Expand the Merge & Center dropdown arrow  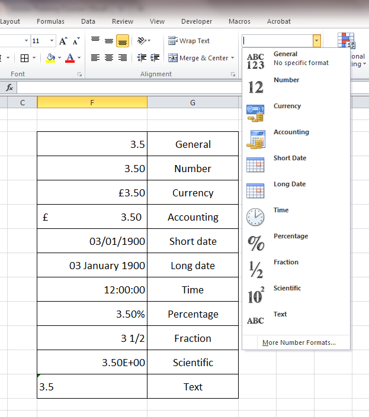pyautogui.click(x=232, y=58)
